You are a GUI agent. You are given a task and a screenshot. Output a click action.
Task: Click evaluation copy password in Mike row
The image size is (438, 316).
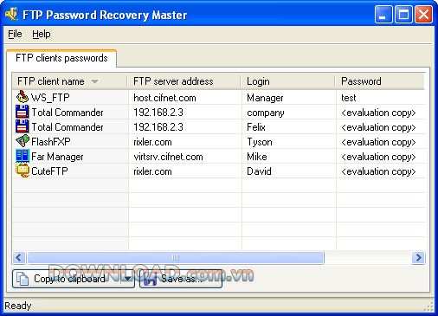point(378,157)
